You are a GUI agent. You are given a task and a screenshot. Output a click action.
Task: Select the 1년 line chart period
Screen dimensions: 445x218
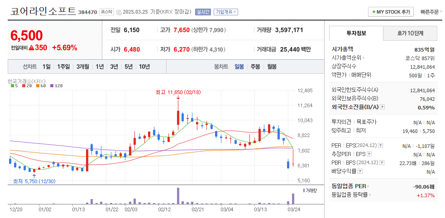point(100,67)
